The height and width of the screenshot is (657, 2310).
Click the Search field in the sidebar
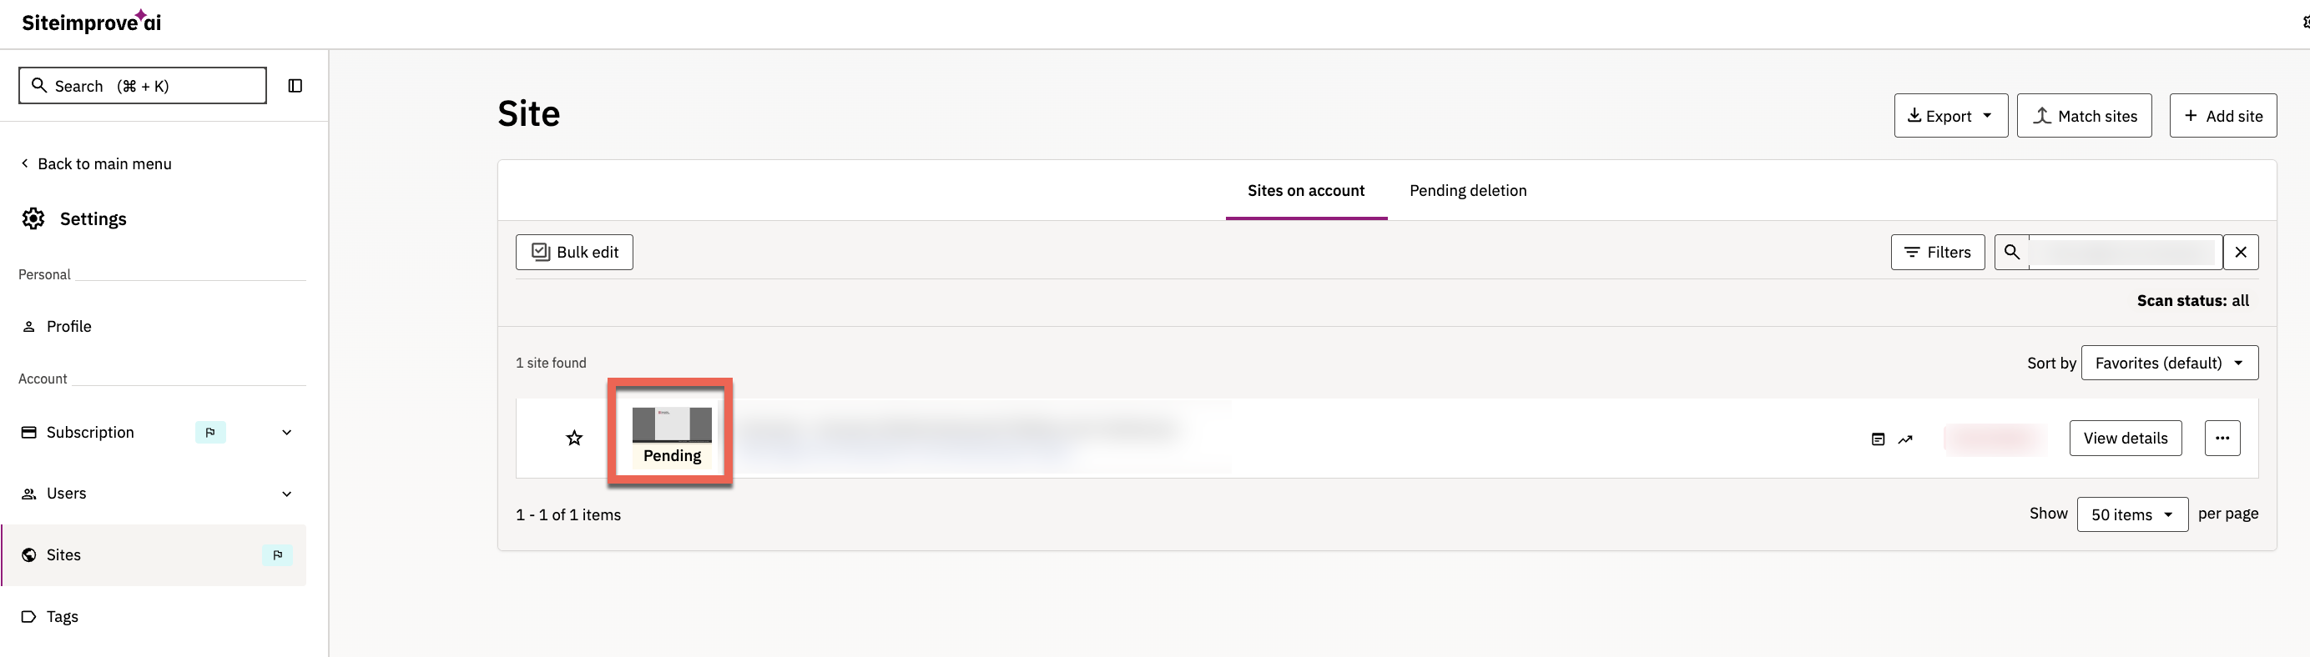(x=143, y=86)
